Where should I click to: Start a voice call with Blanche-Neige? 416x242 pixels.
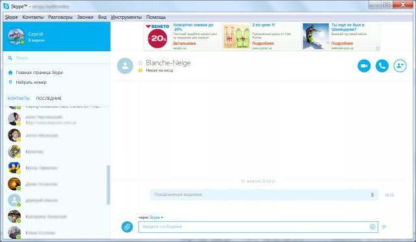pos(382,66)
